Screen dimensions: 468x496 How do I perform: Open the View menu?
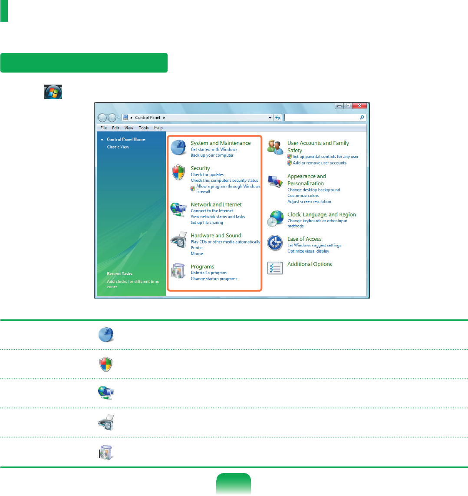tap(129, 128)
